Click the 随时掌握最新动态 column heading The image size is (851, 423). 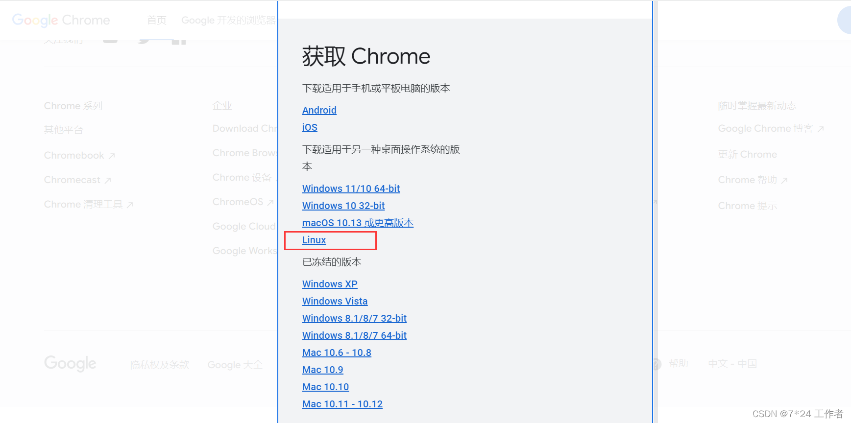pyautogui.click(x=757, y=106)
